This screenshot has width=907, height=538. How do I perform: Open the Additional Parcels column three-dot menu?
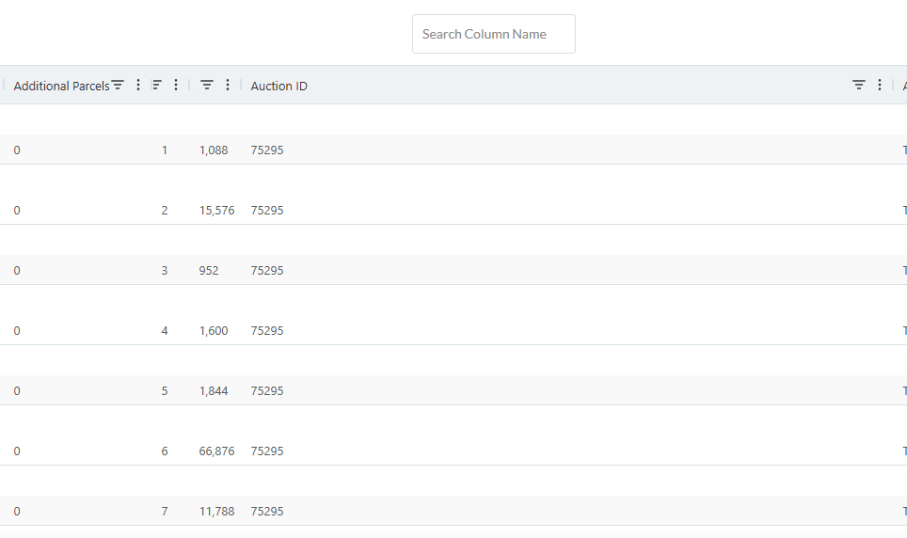[x=138, y=86]
